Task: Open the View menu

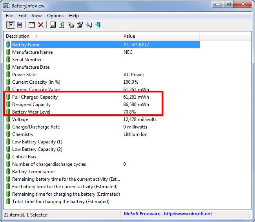Action: pyautogui.click(x=36, y=16)
